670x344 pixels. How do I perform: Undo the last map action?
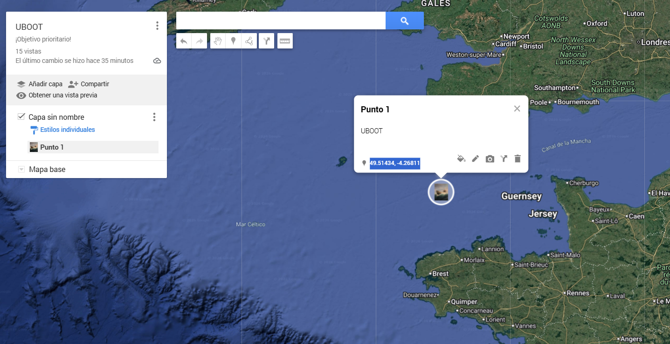[x=184, y=41]
